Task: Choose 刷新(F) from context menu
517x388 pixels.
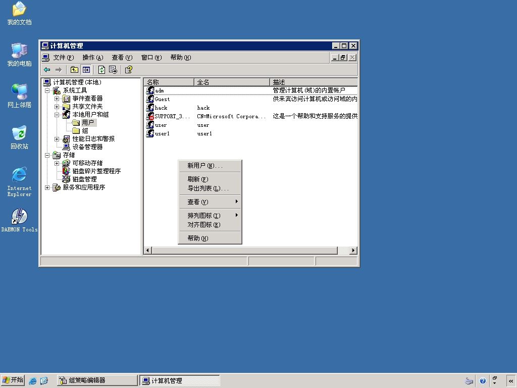Action: pyautogui.click(x=210, y=179)
